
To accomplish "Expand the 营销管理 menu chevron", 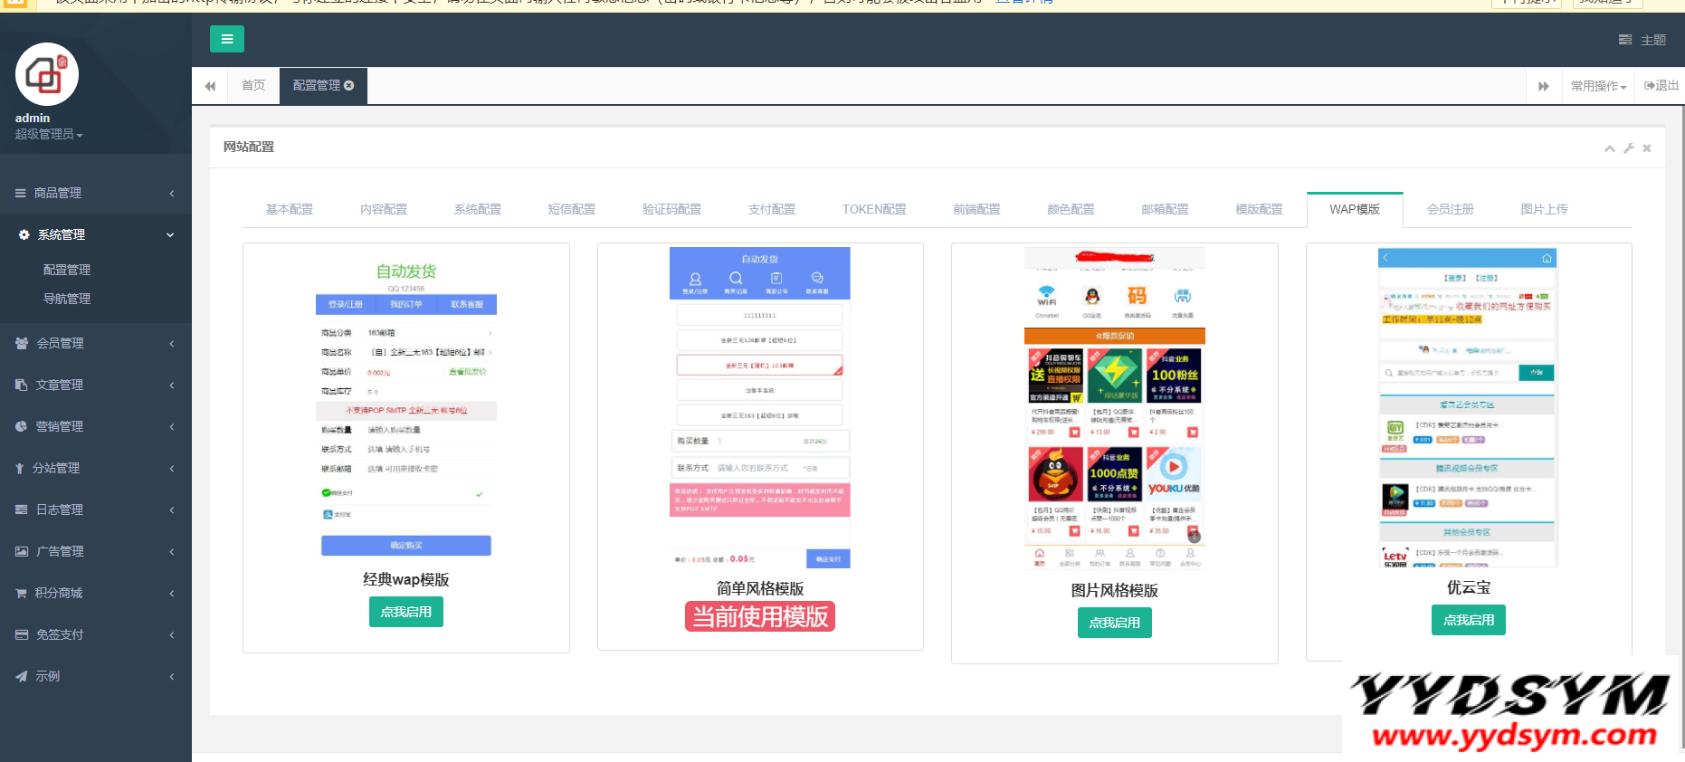I will tap(172, 426).
